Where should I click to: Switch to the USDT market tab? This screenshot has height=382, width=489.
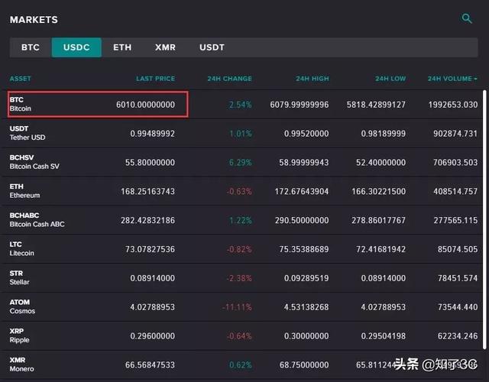pyautogui.click(x=212, y=47)
